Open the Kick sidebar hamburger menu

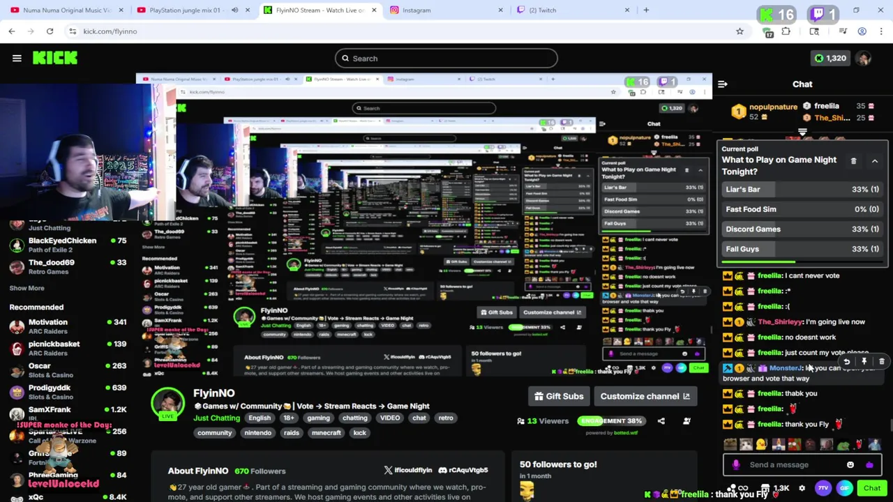point(17,59)
